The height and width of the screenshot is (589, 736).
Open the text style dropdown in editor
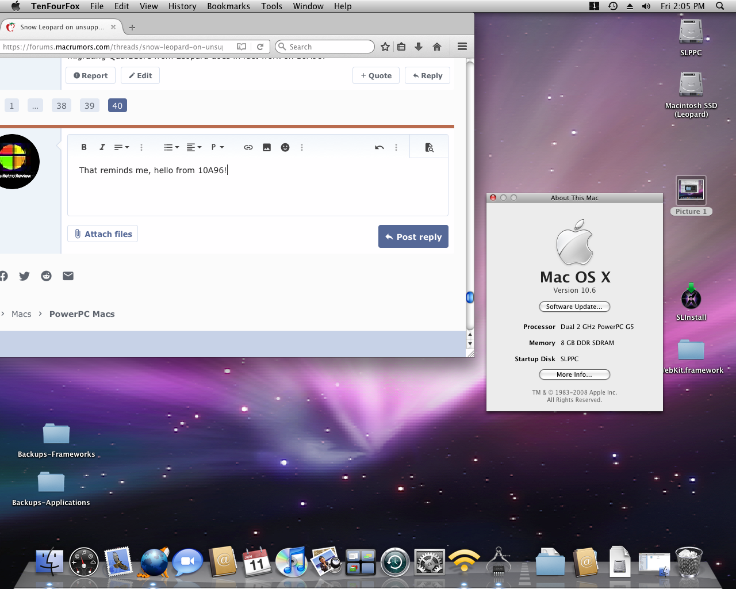coord(121,147)
